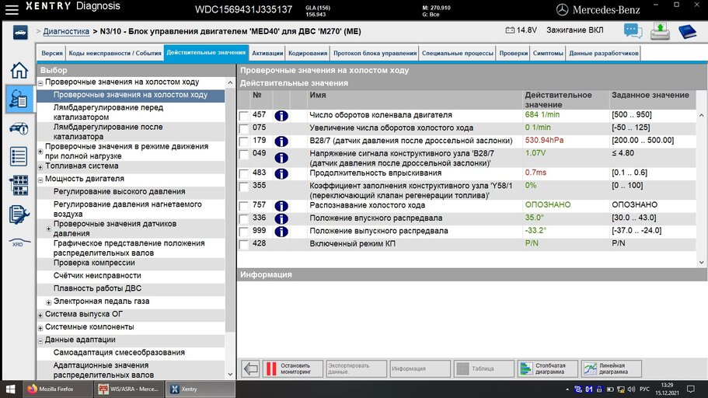This screenshot has height=398, width=708.
Task: Switch to 'Кодирования' tab
Action: point(308,53)
